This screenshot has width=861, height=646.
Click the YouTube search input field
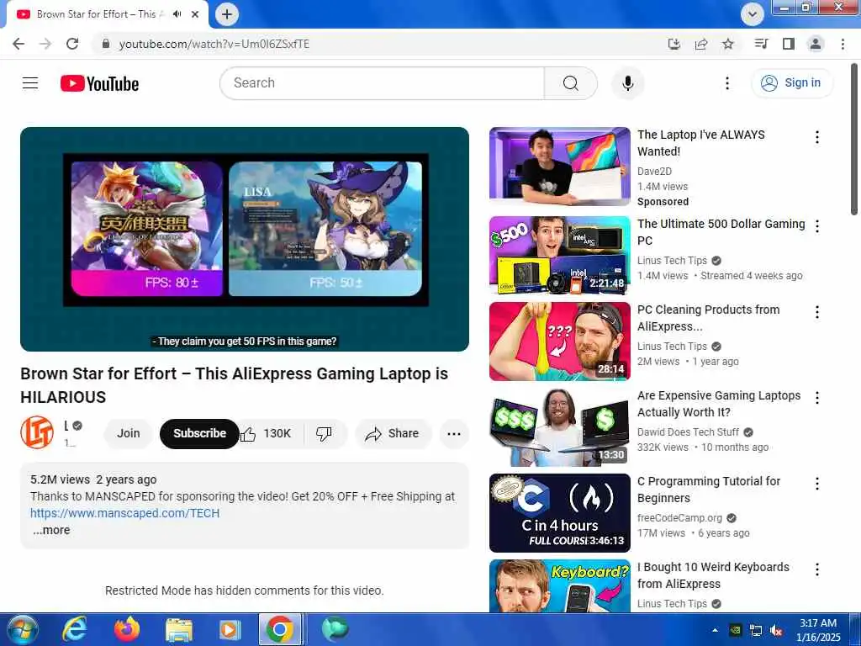[382, 83]
